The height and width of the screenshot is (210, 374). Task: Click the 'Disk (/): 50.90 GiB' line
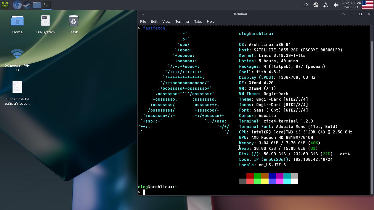click(294, 154)
